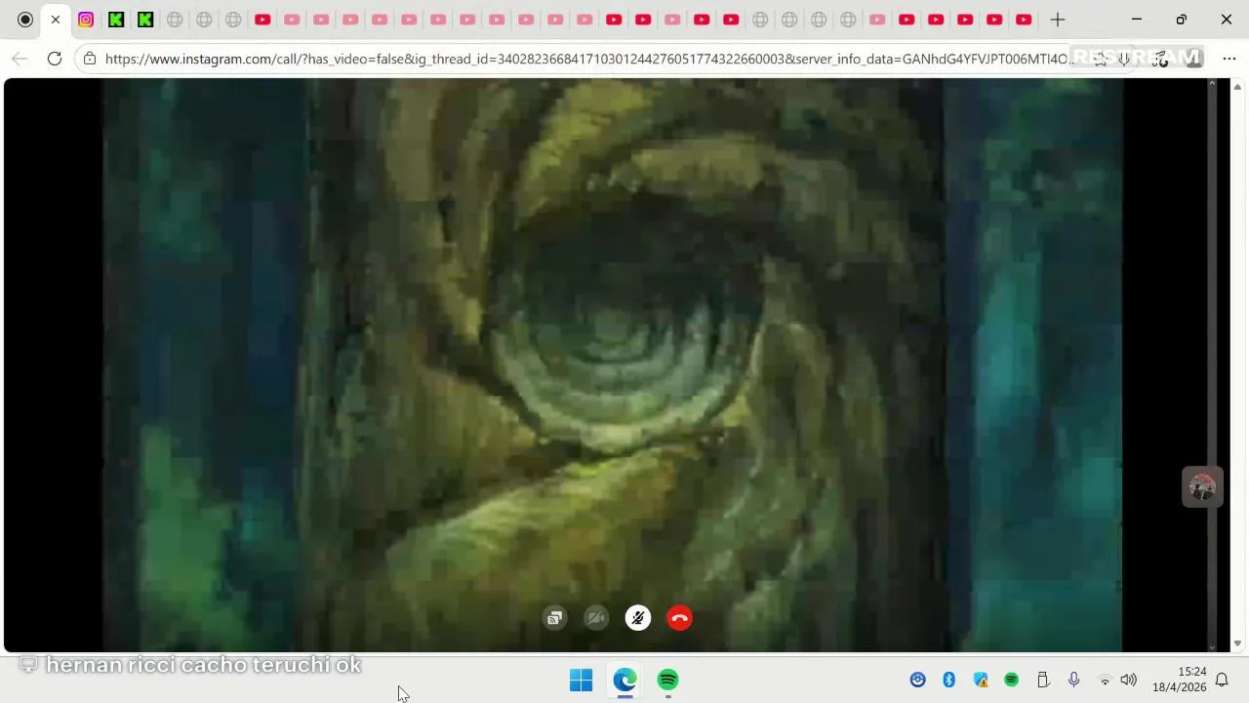Click the safely remove hardware USB icon
1249x703 pixels.
click(x=1042, y=680)
